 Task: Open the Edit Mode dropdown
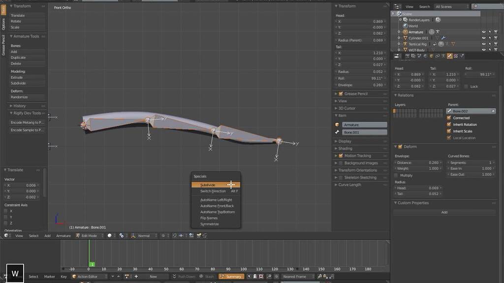[90, 235]
